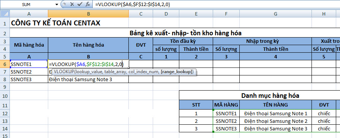
Task: Click cell F13 SSNOTE2 in catalog table
Action: click(x=226, y=121)
